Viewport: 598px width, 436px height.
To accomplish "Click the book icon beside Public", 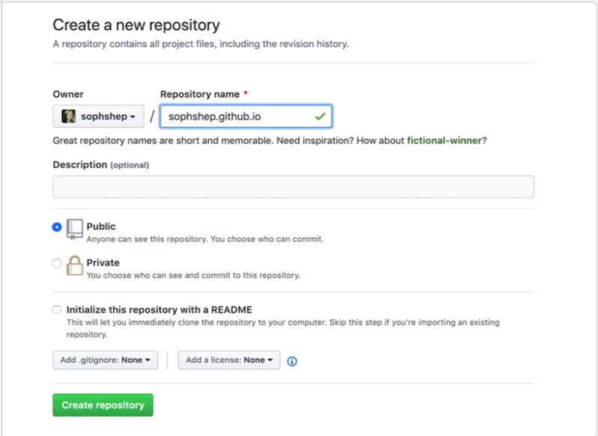I will pos(74,228).
